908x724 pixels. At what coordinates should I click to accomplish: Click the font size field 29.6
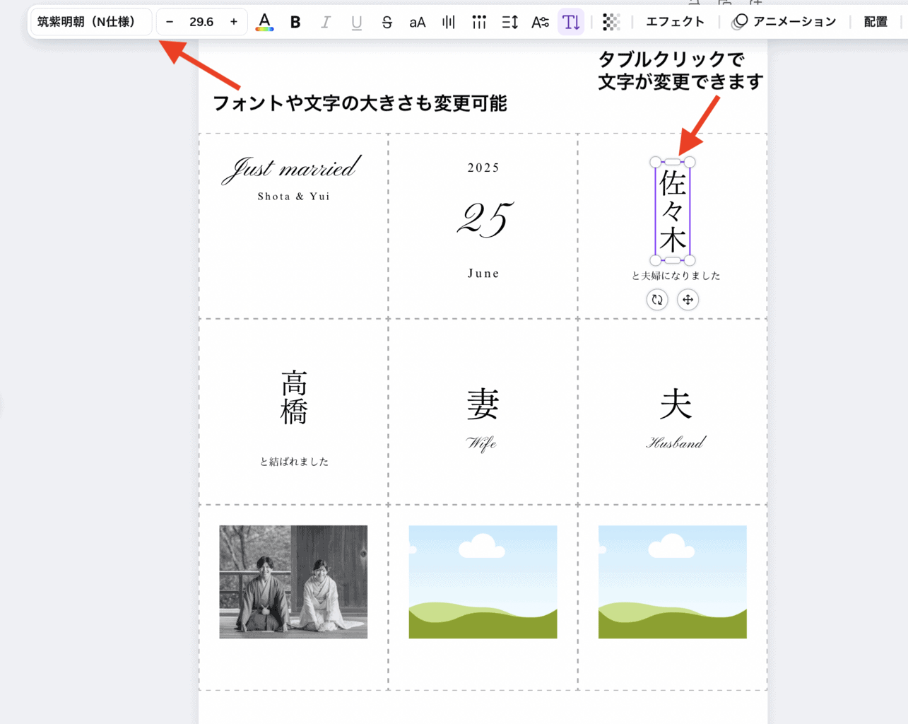[x=201, y=22]
